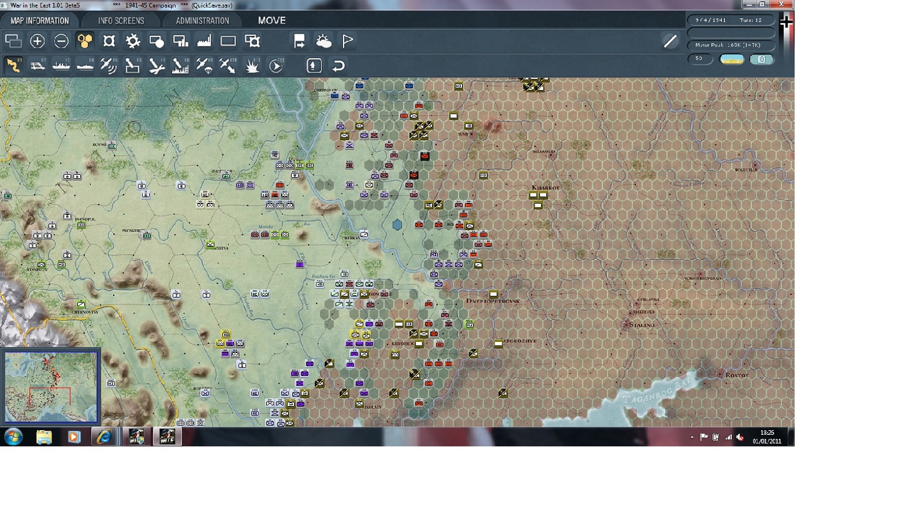Click the volume icon in system tray
The image size is (924, 519).
point(740,437)
